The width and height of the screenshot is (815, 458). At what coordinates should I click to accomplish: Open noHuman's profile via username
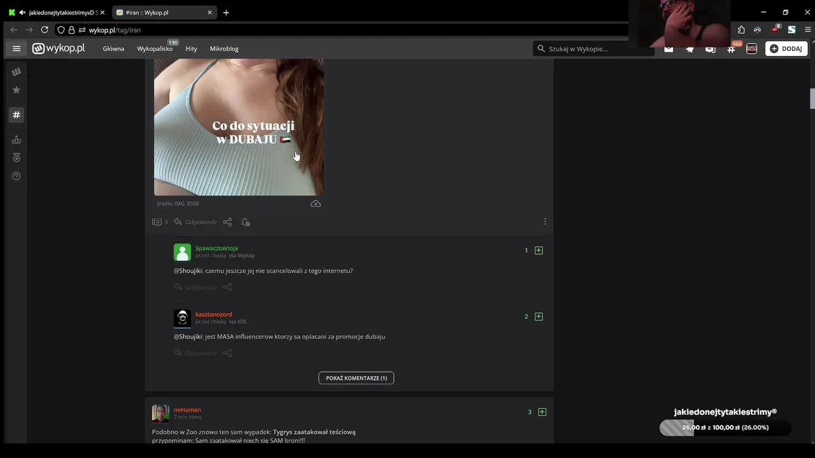click(187, 410)
